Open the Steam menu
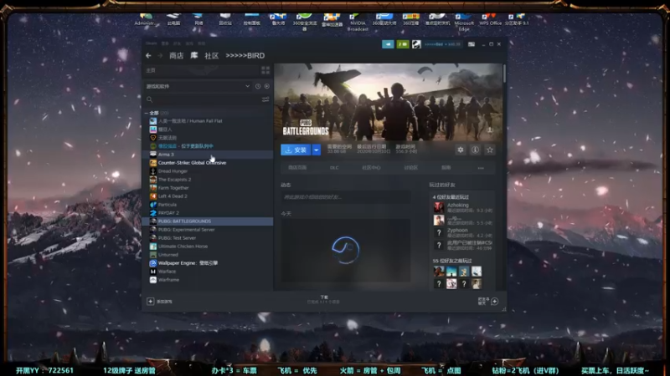Image resolution: width=670 pixels, height=376 pixels. (x=152, y=43)
